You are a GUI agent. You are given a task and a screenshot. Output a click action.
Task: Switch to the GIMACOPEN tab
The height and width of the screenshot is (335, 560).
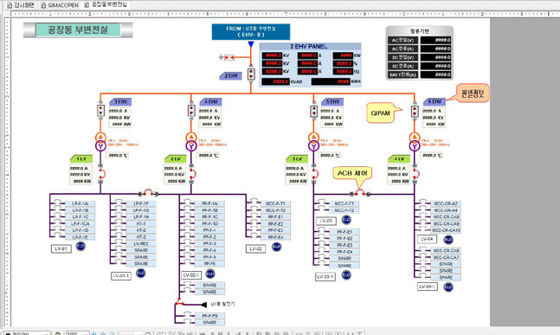tap(60, 5)
